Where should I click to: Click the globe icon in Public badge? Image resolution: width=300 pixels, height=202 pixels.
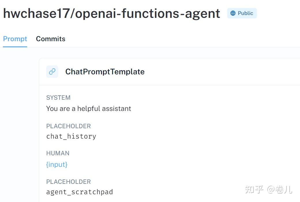pyautogui.click(x=233, y=13)
